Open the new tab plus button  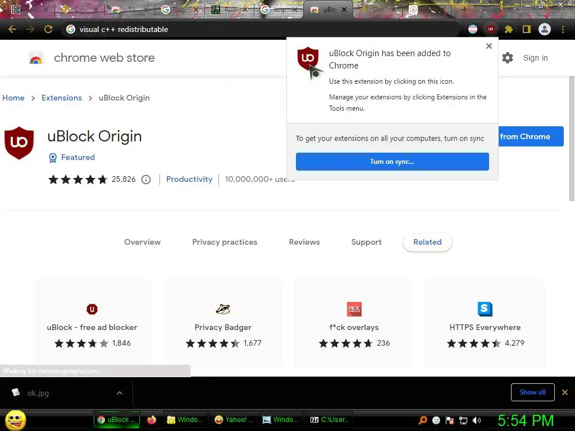click(464, 10)
